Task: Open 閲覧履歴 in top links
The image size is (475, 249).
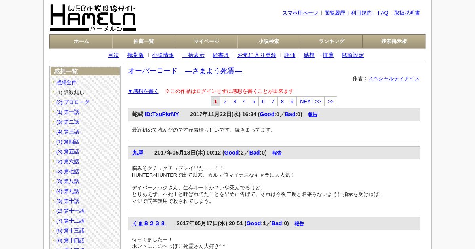Action: [335, 13]
